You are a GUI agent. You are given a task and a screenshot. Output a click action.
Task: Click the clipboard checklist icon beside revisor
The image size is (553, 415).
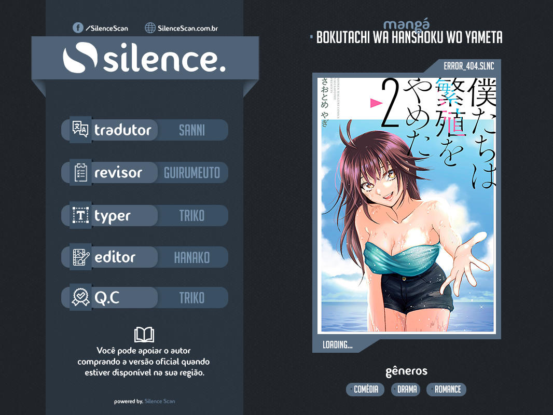[81, 172]
